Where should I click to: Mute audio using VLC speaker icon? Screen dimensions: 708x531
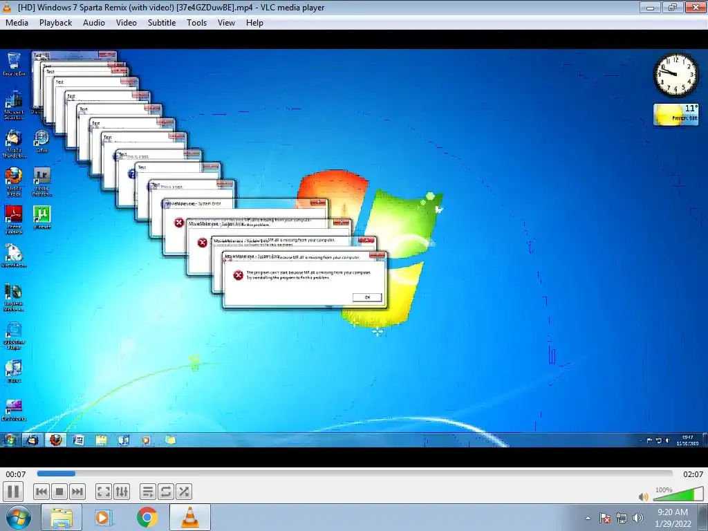(644, 496)
